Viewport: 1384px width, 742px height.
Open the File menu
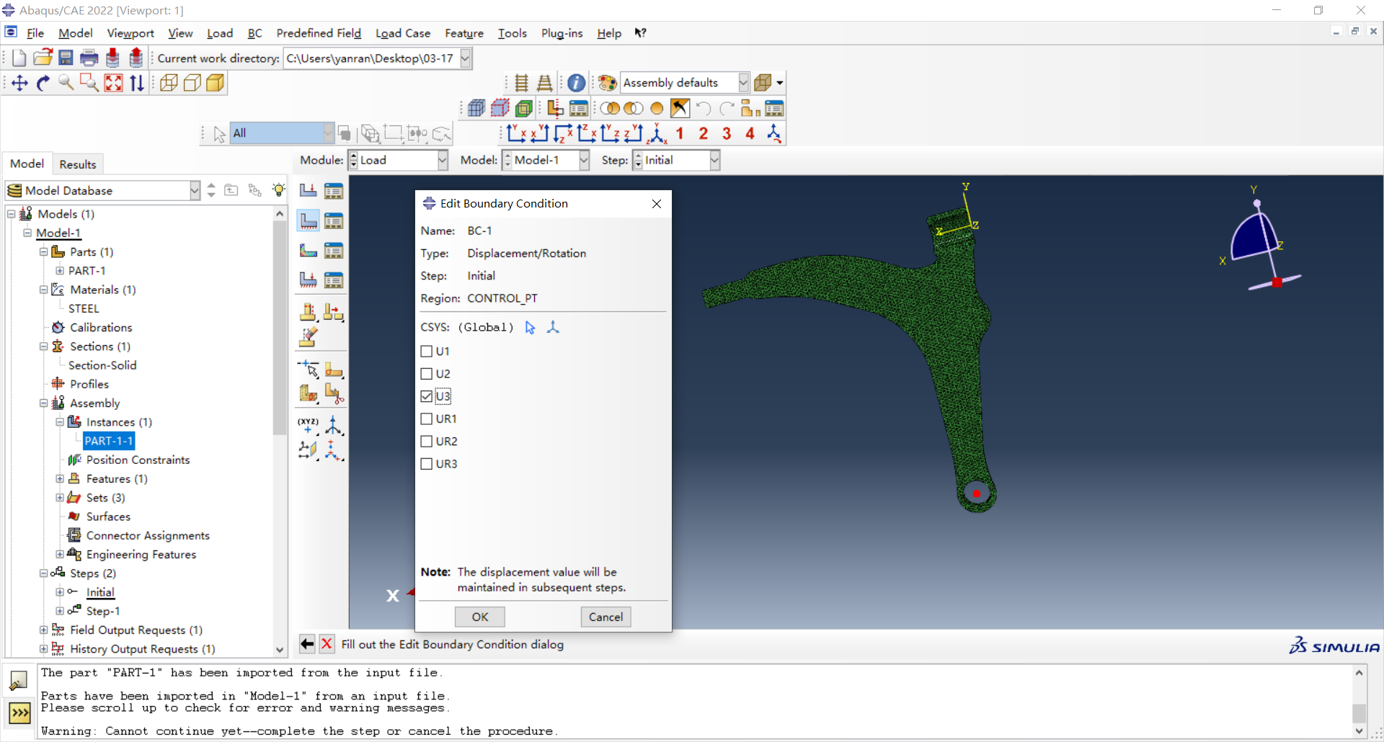[x=35, y=33]
